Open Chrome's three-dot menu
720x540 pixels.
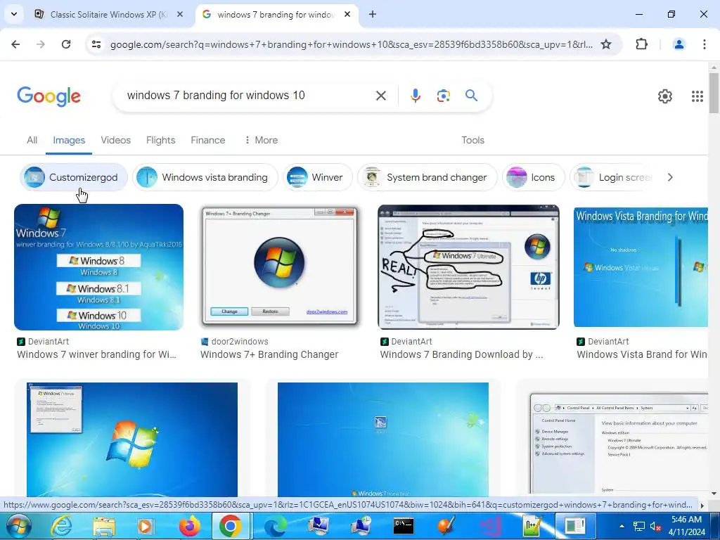[x=705, y=44]
